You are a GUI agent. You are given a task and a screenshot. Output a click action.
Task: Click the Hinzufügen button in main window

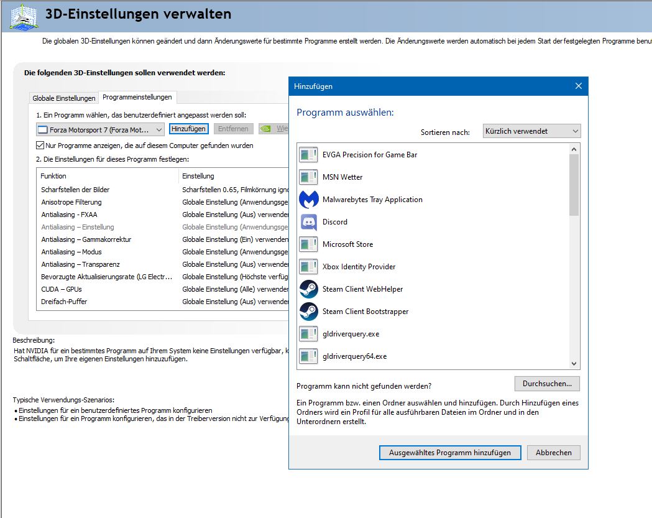[x=188, y=129]
